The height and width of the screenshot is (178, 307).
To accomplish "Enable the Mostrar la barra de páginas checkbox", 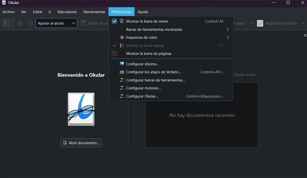I will pos(114,53).
